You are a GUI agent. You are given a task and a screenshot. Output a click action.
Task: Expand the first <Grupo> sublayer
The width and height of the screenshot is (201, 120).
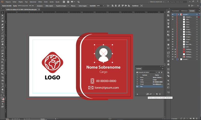coord(181,29)
